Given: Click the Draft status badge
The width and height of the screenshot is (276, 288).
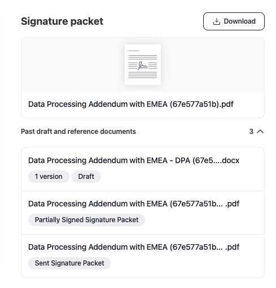Looking at the screenshot, I should (x=86, y=177).
